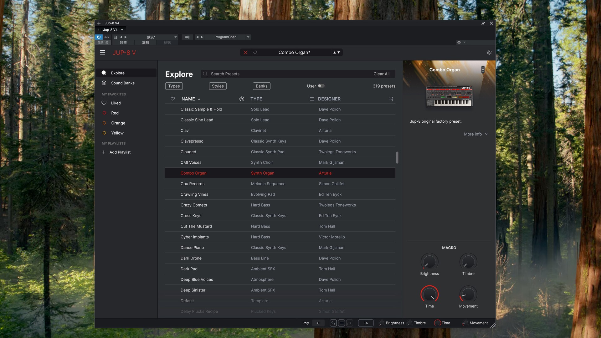Open the JUP-8 V hamburger main menu

click(x=103, y=53)
